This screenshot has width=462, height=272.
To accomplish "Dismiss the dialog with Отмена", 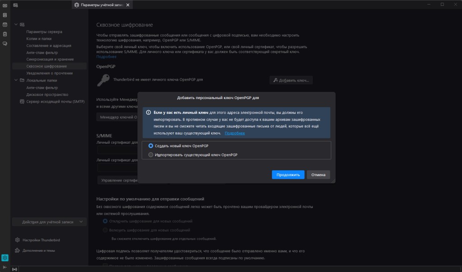I will coord(318,175).
